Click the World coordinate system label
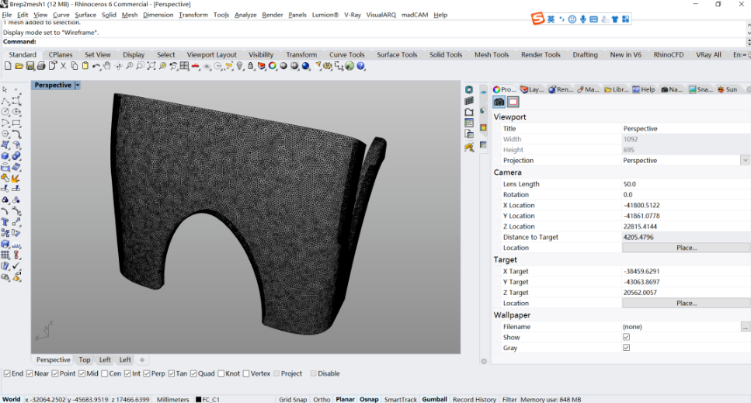The height and width of the screenshot is (403, 751). 12,399
